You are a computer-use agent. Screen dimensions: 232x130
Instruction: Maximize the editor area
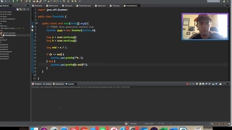point(228,6)
